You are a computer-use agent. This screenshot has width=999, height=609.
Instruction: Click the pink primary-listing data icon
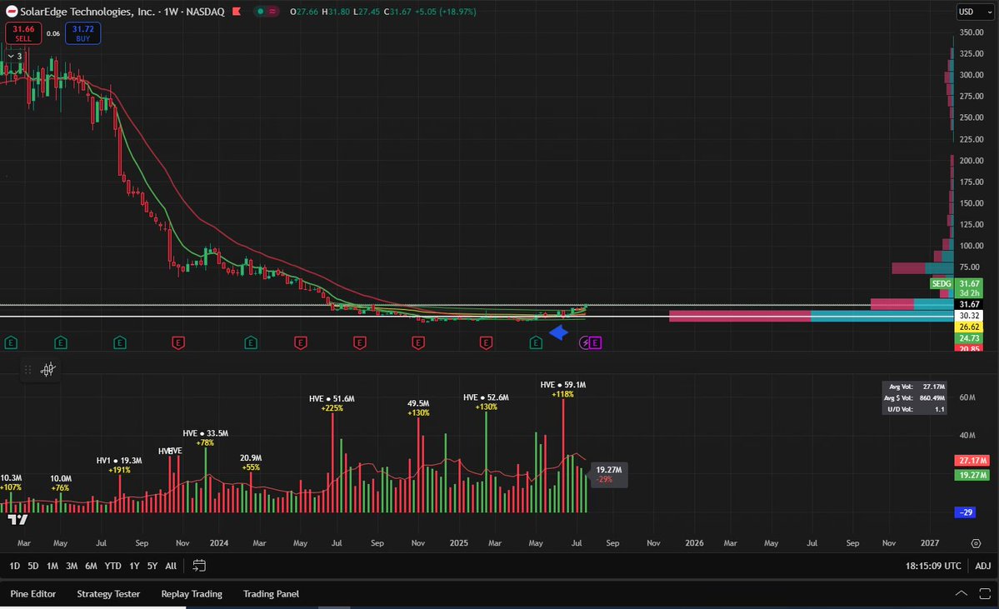pyautogui.click(x=272, y=12)
